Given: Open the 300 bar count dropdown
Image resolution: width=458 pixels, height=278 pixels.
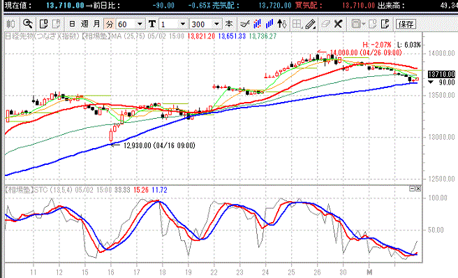Looking at the screenshot, I should (x=205, y=24).
